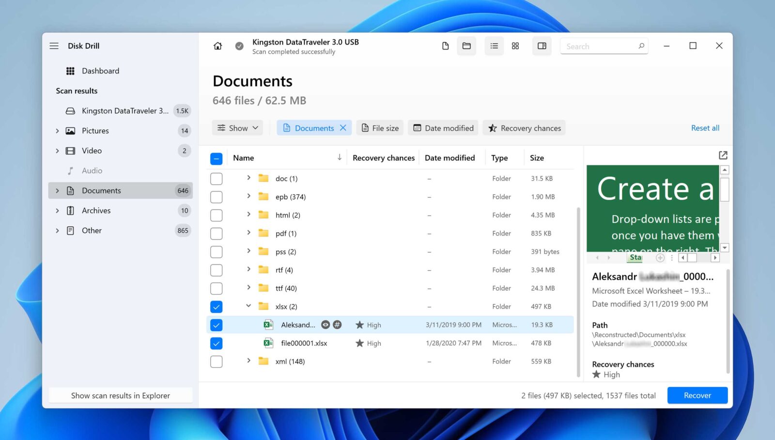Uncheck the file000001.xlsx checkbox

pos(217,343)
